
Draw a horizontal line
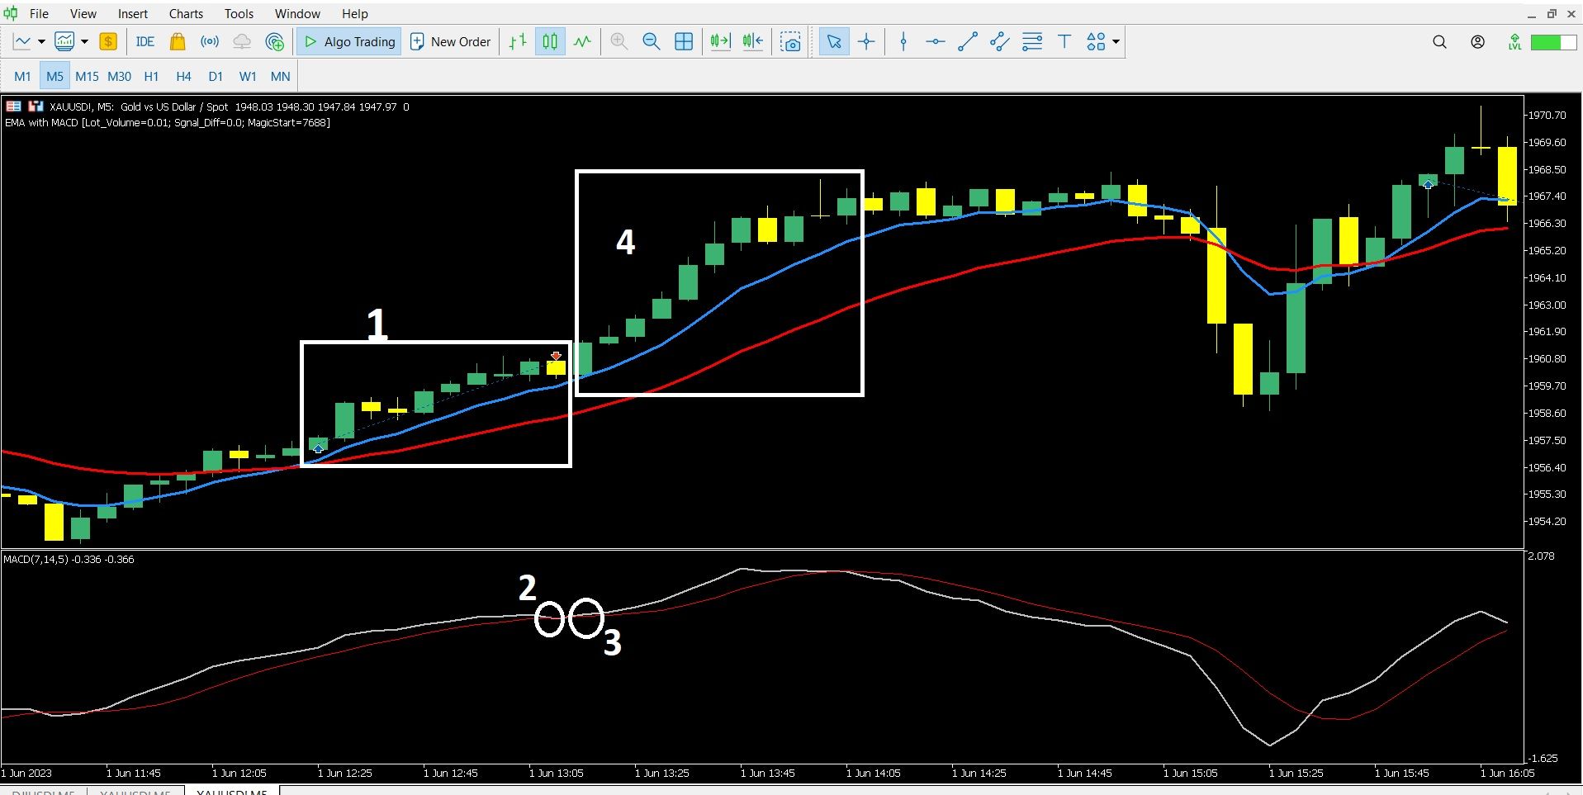pos(935,41)
